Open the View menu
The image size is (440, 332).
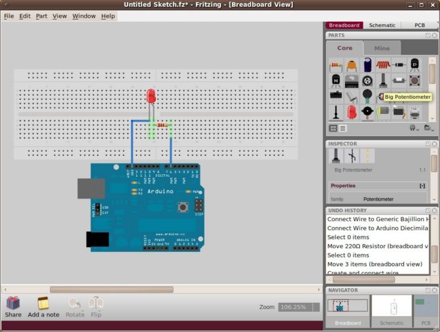(60, 16)
